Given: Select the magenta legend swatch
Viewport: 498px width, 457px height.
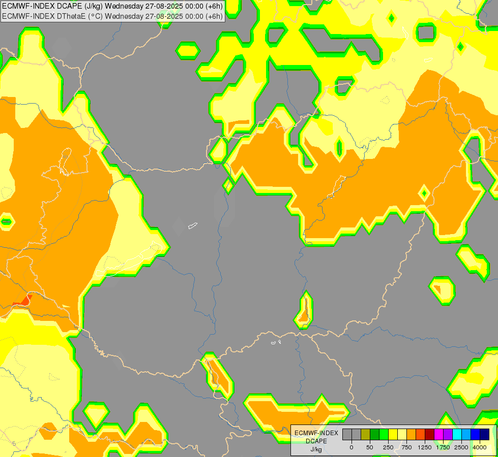Looking at the screenshot, I should tap(438, 435).
